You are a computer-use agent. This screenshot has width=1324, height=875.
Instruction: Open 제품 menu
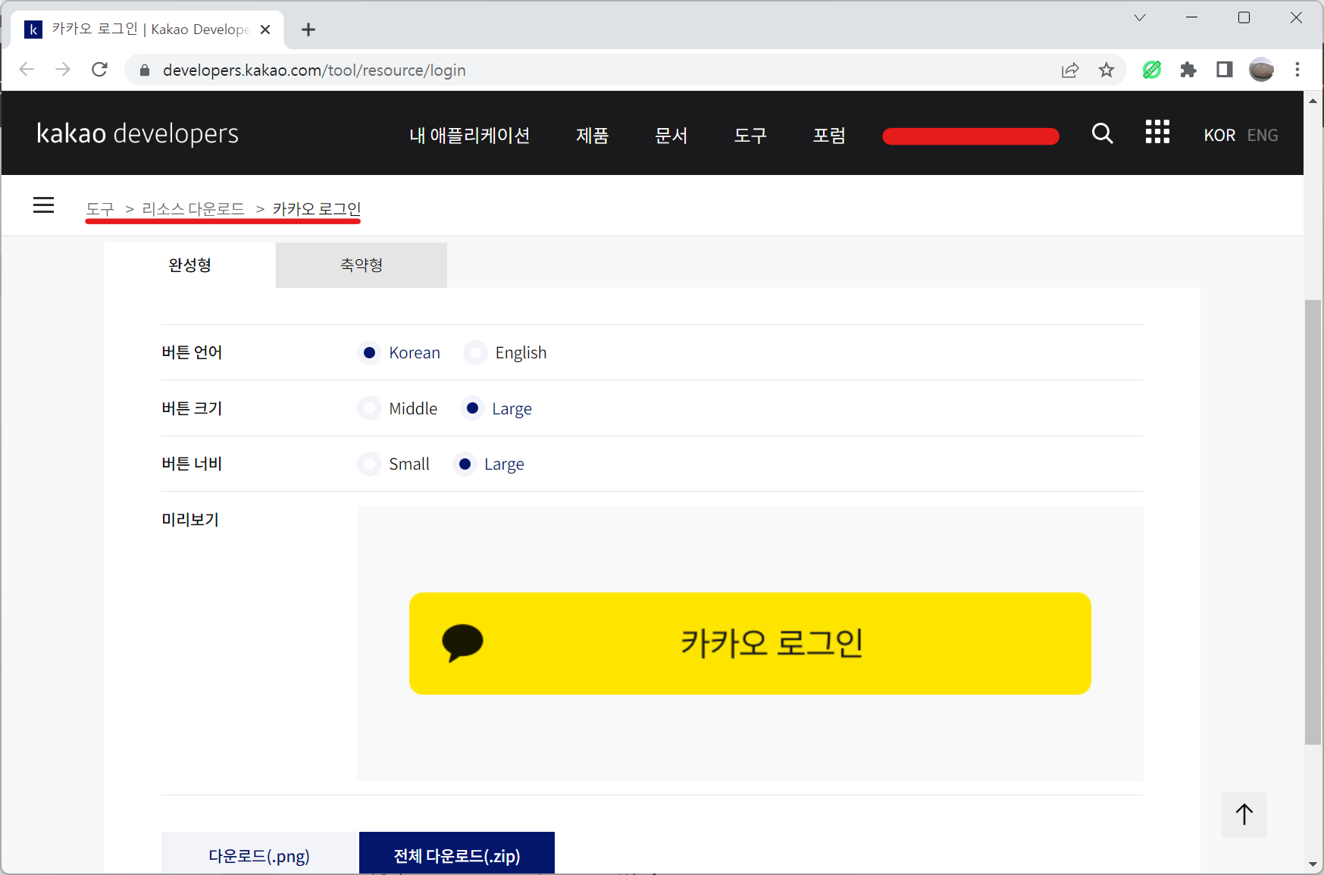592,135
